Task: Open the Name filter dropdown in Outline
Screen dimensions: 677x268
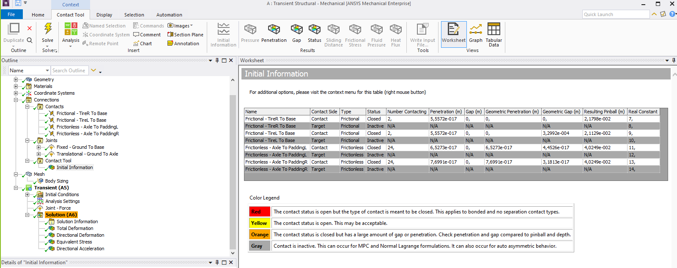Action: click(47, 71)
